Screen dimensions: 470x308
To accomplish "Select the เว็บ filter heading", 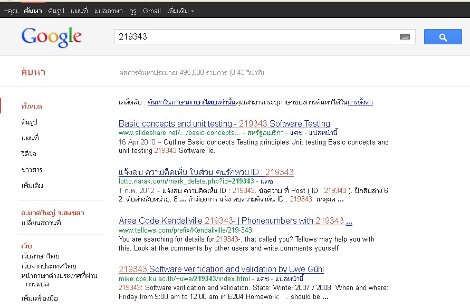I will (26, 246).
